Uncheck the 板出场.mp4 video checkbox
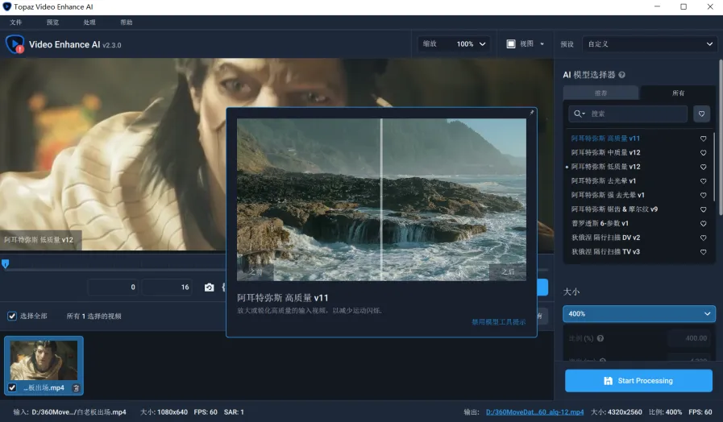The width and height of the screenshot is (723, 422). 12,388
